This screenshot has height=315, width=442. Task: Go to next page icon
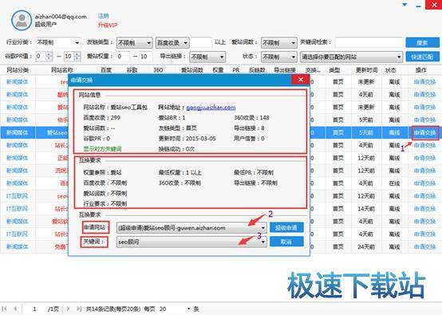68,309
